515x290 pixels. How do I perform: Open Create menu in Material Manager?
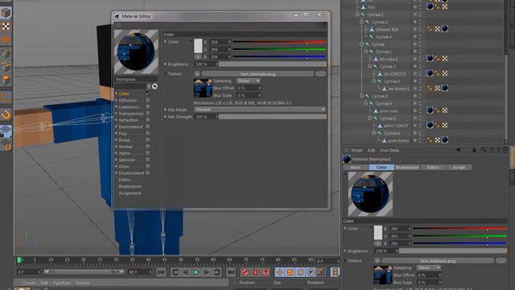29,283
